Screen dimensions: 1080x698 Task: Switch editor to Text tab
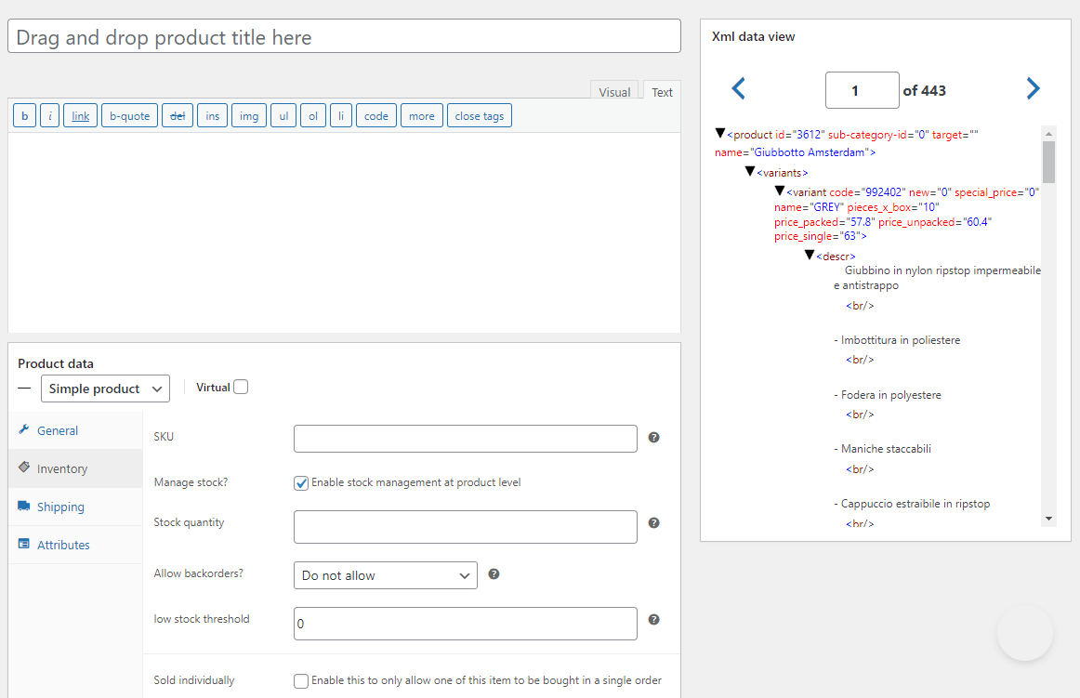tap(662, 92)
